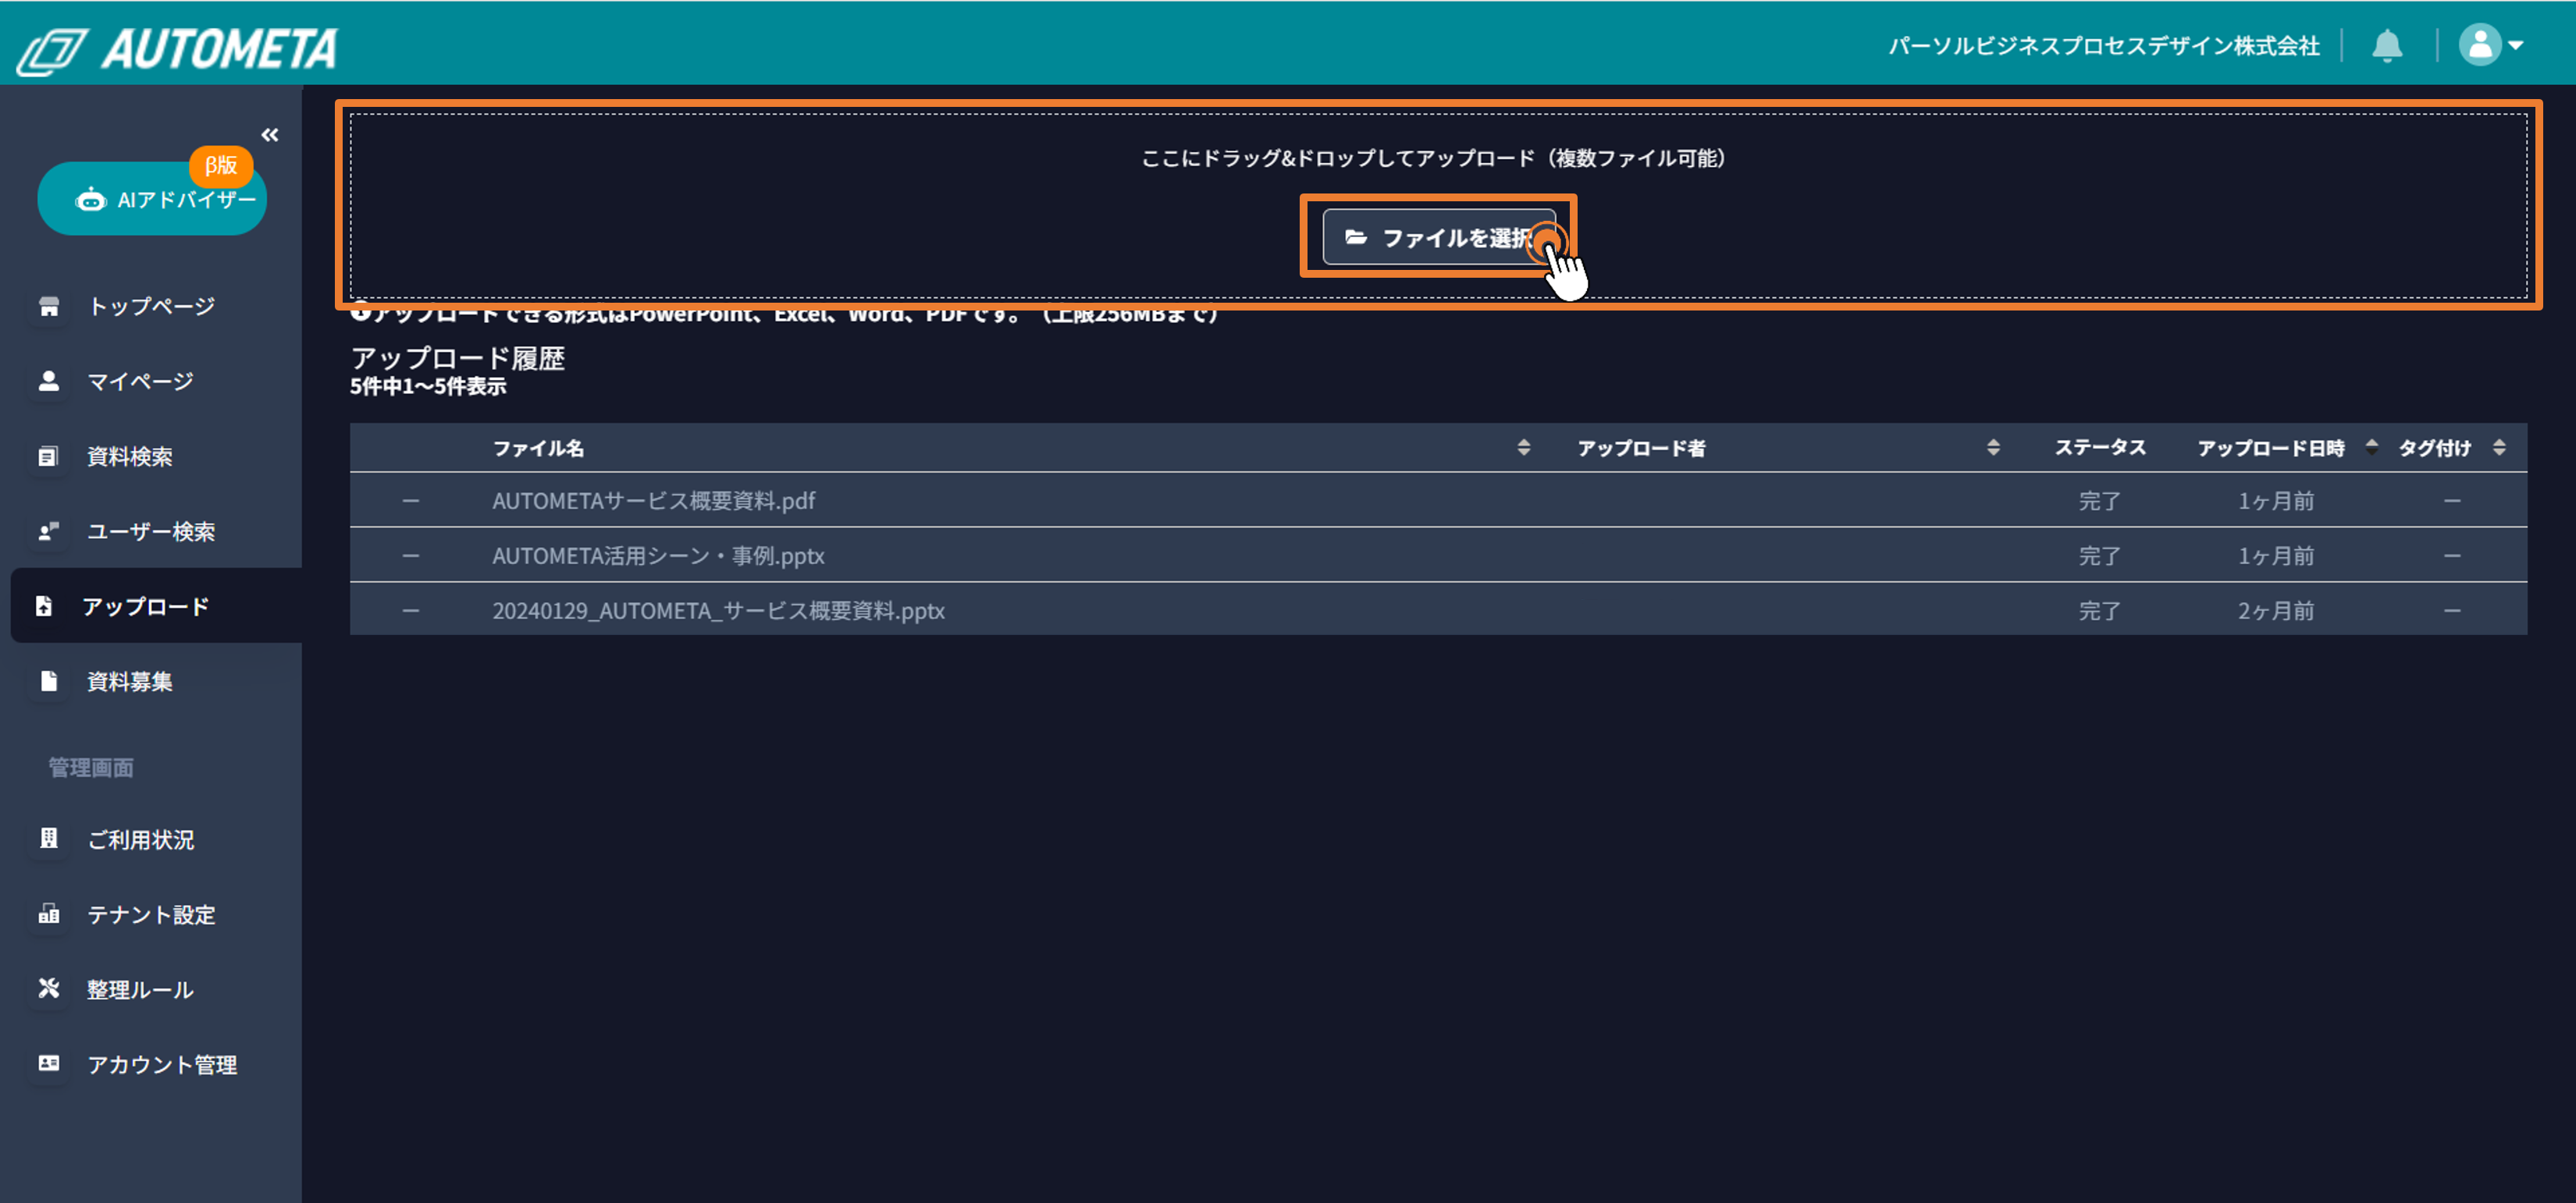Select the アップロード menu item
The height and width of the screenshot is (1203, 2576).
[157, 605]
